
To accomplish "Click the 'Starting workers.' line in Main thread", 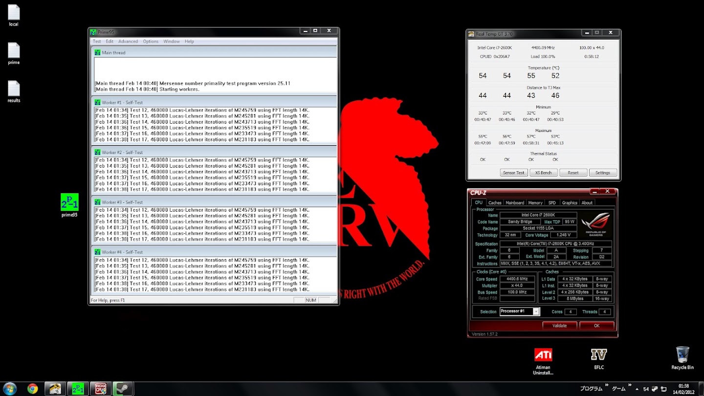I will [x=147, y=89].
